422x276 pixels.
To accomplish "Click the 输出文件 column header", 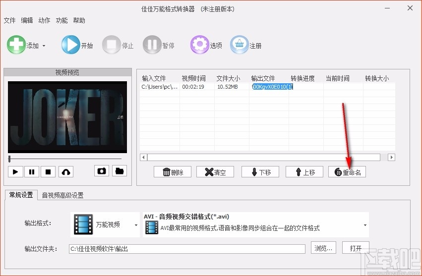I will click(263, 78).
